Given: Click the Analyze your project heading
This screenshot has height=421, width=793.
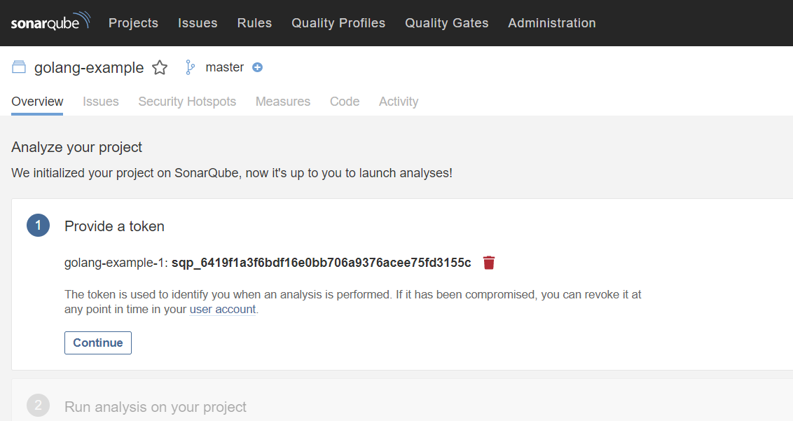Looking at the screenshot, I should (x=76, y=147).
